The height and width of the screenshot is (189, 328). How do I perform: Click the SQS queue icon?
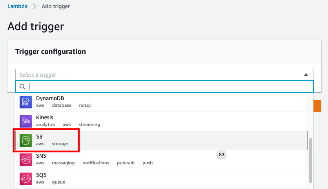tap(26, 179)
